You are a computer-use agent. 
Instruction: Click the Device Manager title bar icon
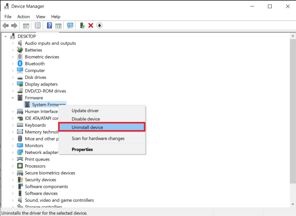point(7,6)
